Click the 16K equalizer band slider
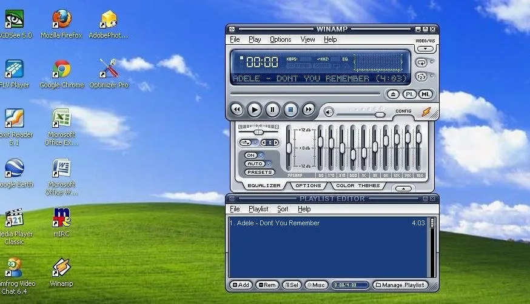The height and width of the screenshot is (304, 530). coord(418,137)
